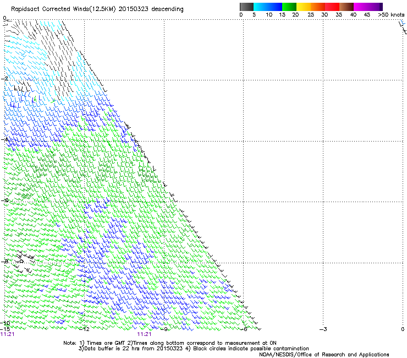Click the "15" label under the color bar

[x=282, y=15]
